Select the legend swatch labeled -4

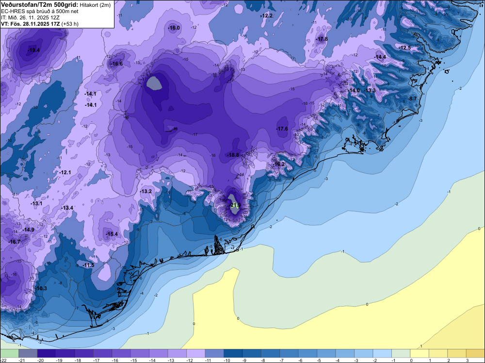(345, 353)
